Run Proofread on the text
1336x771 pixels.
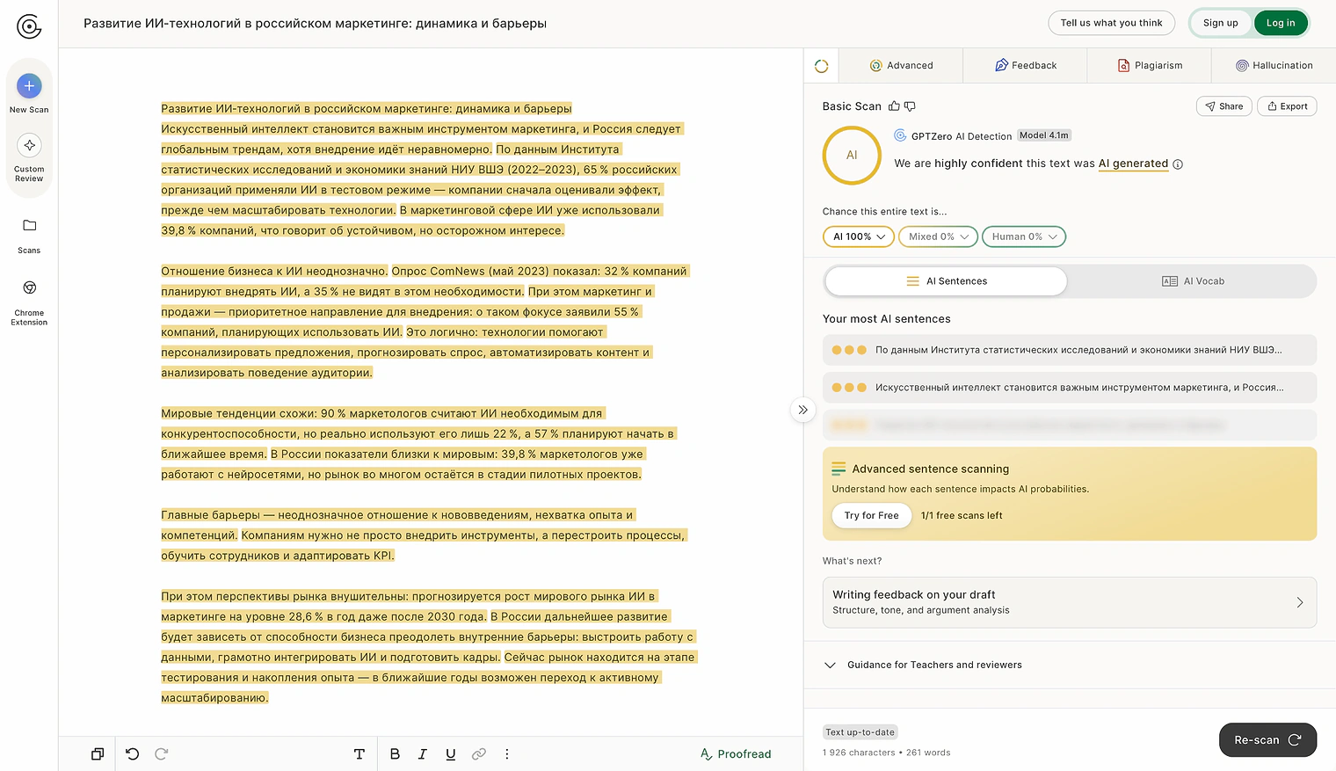736,754
